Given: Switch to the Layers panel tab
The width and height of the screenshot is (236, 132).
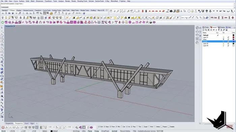Looking at the screenshot, I should 213,27.
